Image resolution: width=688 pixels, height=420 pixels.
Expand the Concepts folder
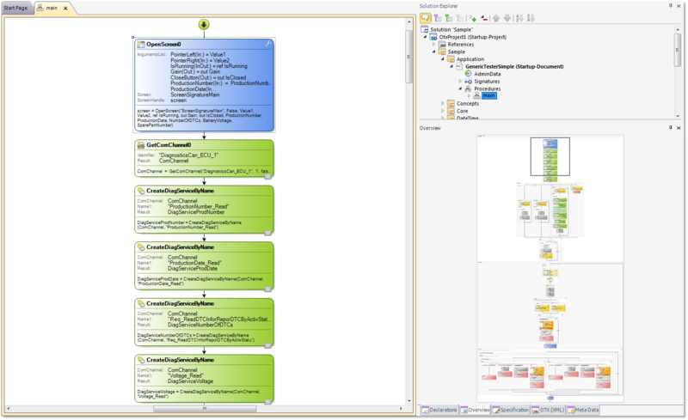pyautogui.click(x=443, y=103)
